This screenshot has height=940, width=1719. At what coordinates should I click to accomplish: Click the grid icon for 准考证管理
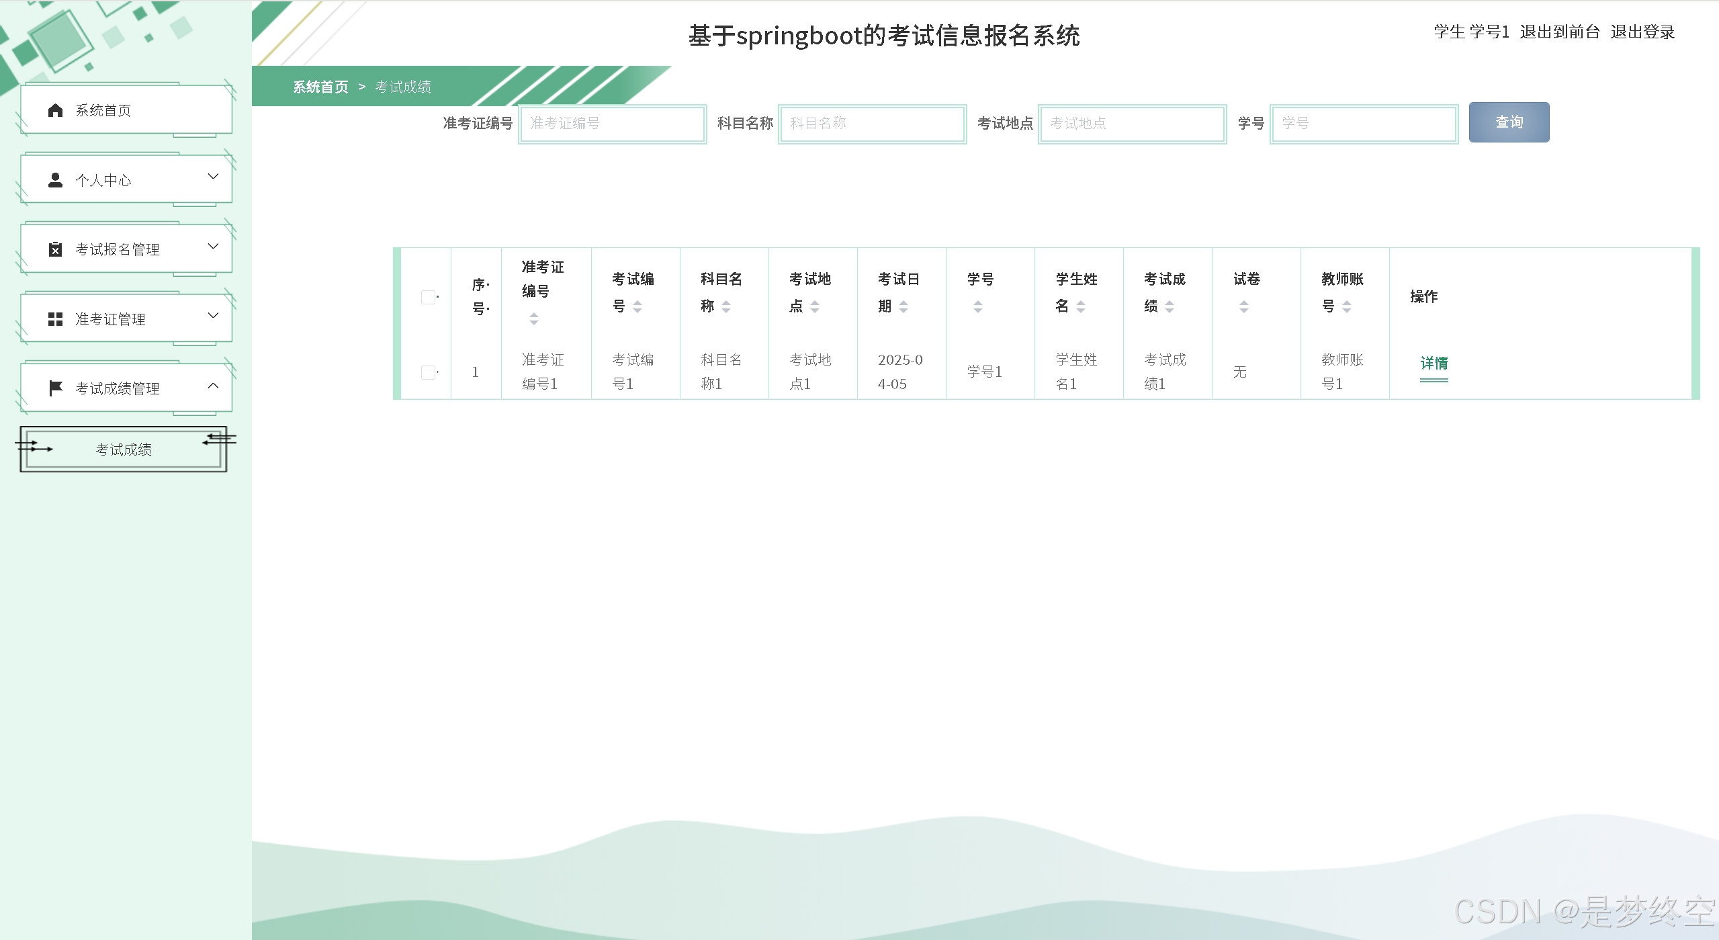point(55,319)
